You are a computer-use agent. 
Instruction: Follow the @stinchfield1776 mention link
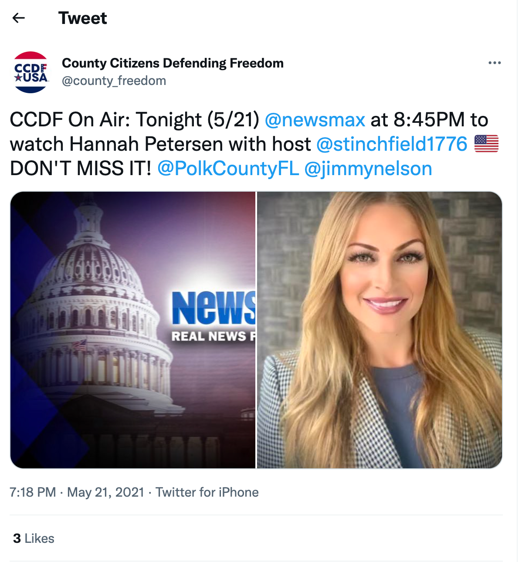tap(392, 144)
